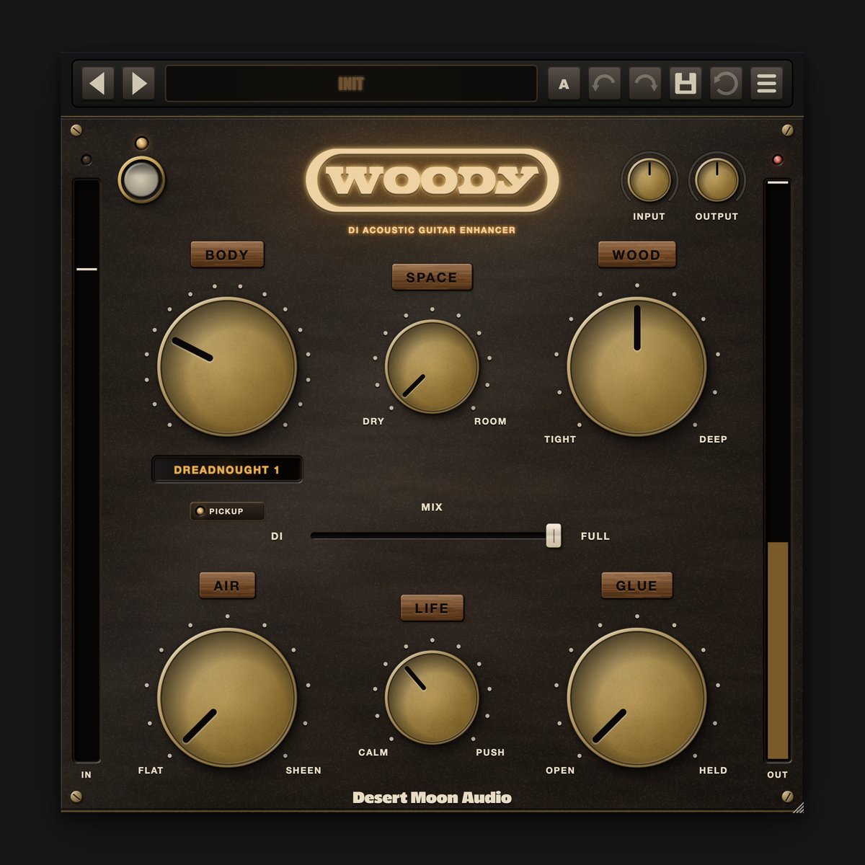Click the MIX slider handle
The image size is (865, 865).
(554, 536)
